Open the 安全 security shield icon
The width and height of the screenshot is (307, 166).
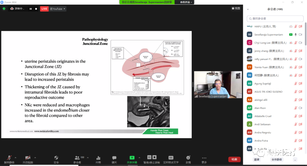[56, 158]
